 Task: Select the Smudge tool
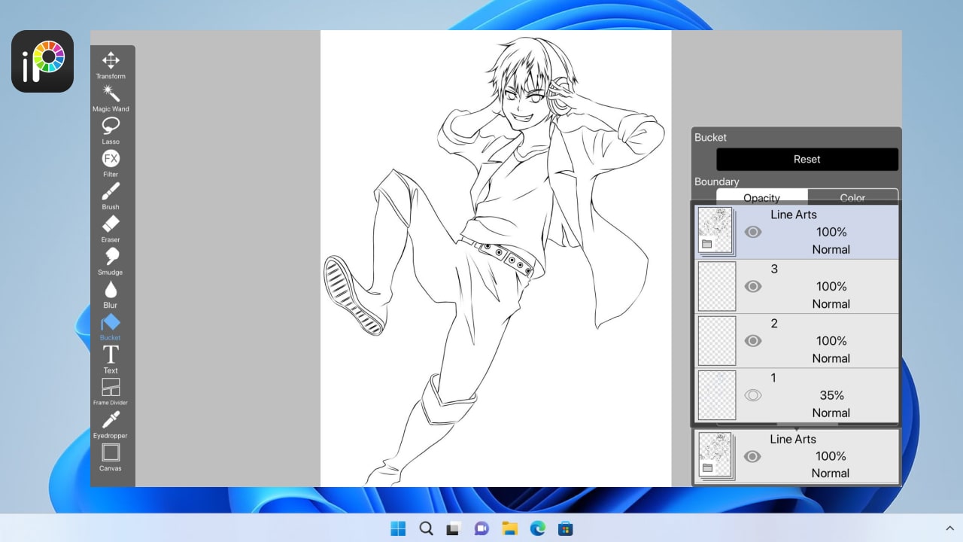click(x=111, y=261)
